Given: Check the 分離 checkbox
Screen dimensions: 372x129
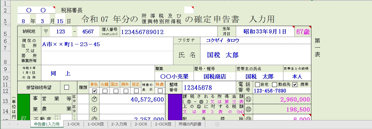Looking at the screenshot, I should (105, 91).
